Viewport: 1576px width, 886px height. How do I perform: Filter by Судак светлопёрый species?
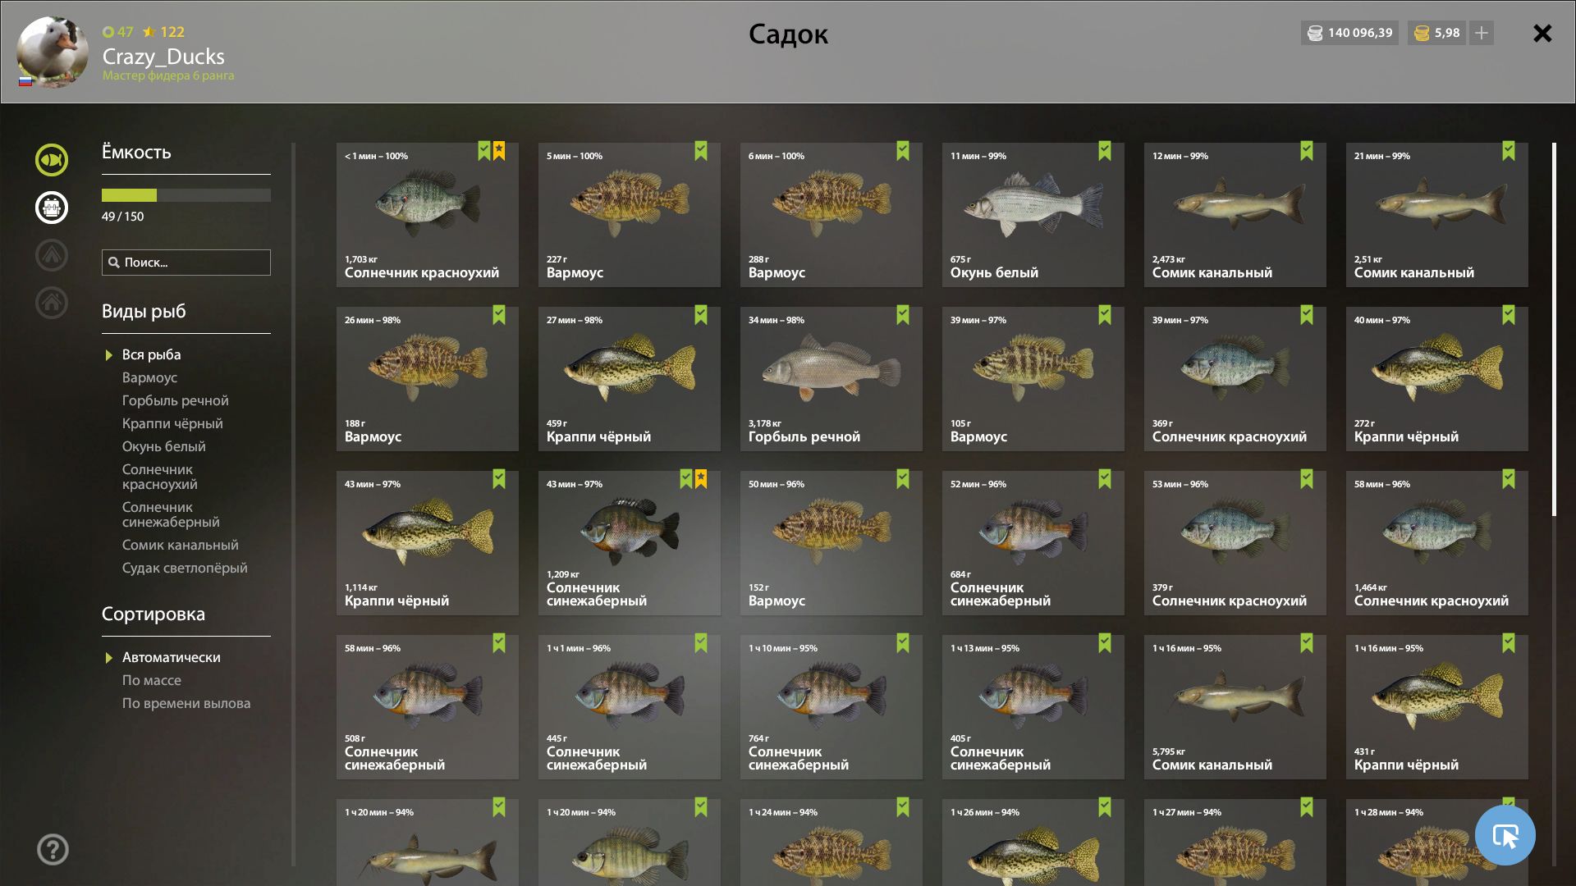click(185, 568)
